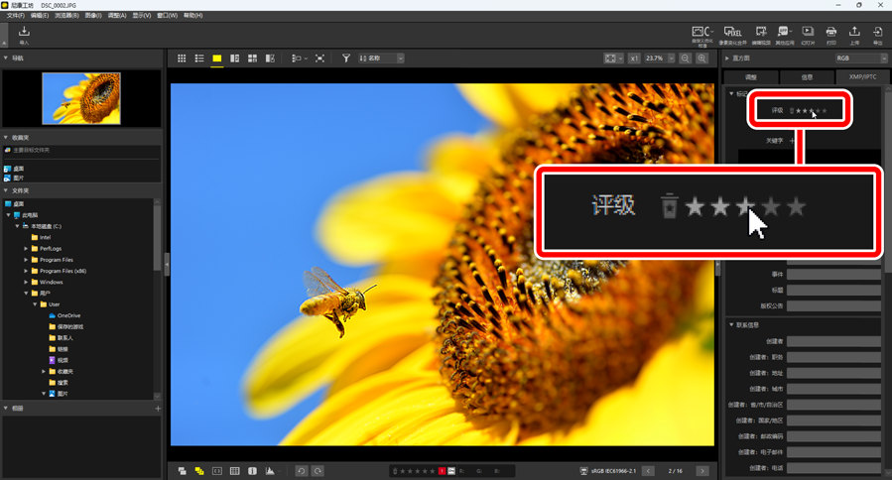Click the Import (导入) icon
892x480 pixels.
click(x=24, y=35)
